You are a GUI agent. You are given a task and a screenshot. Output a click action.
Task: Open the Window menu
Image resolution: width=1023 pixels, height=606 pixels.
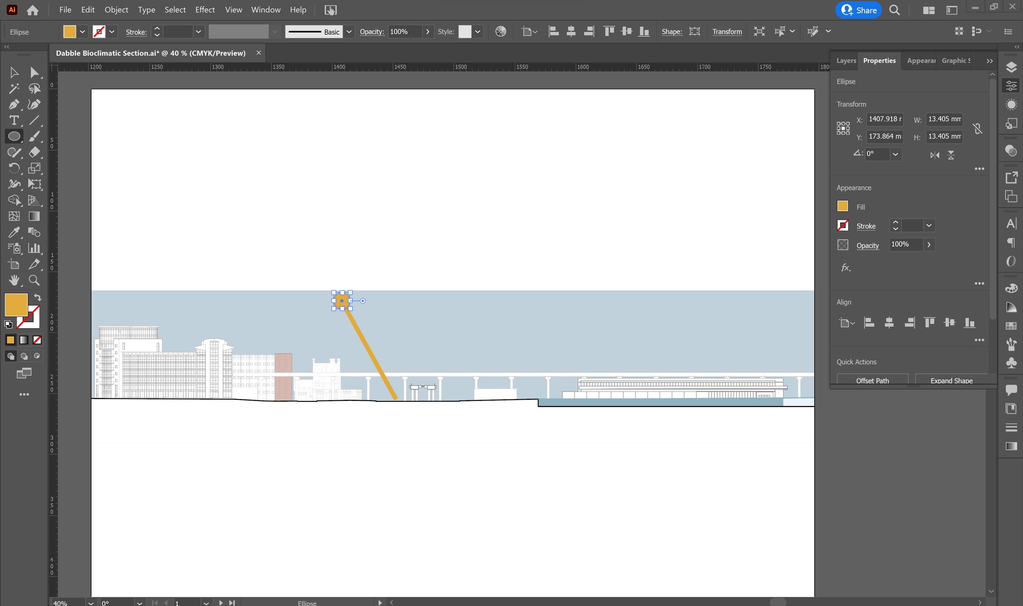pyautogui.click(x=266, y=10)
